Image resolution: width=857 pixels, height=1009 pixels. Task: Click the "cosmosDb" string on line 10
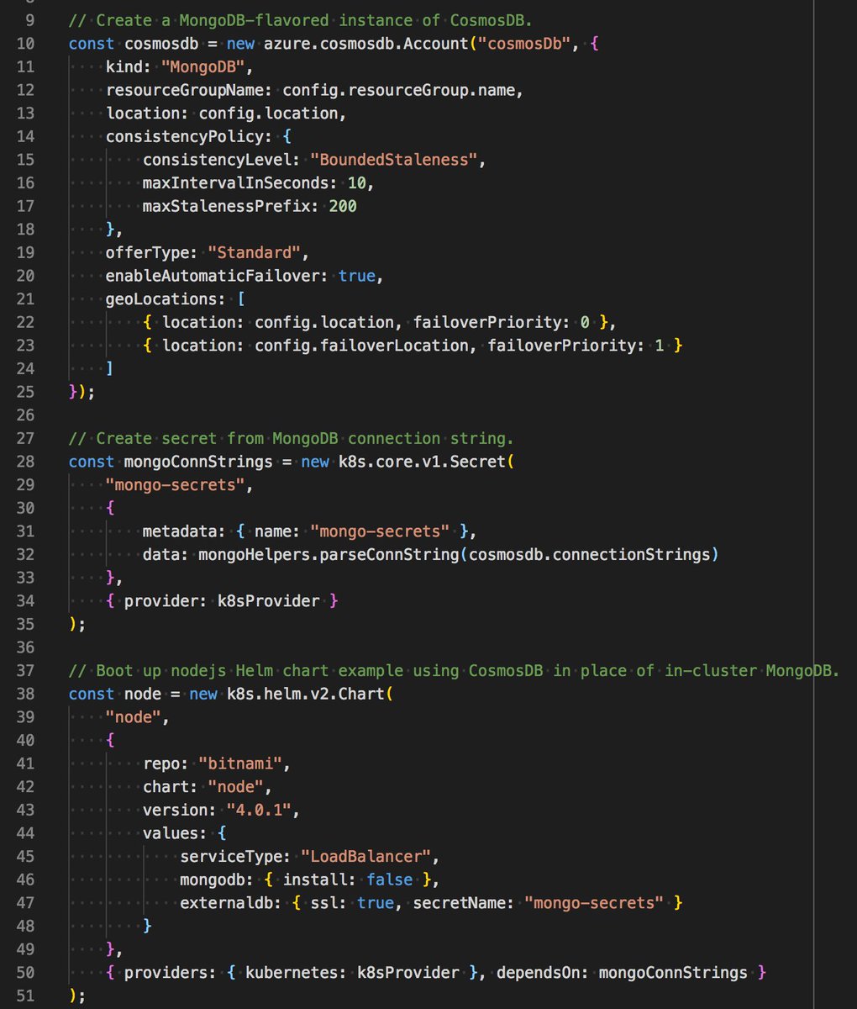(x=525, y=43)
